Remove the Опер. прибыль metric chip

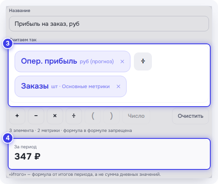pyautogui.click(x=122, y=61)
